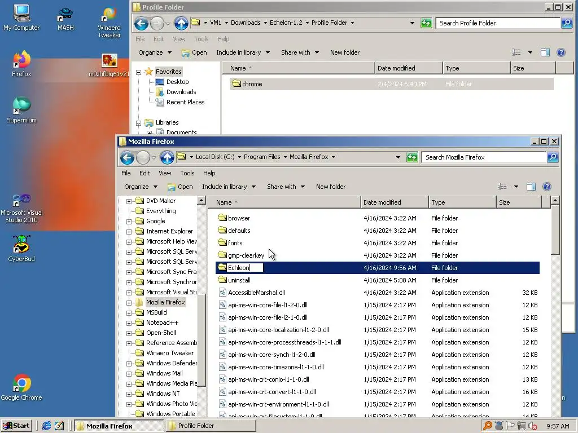Sort by Date modified column, Mozilla Firefox window

[395, 202]
